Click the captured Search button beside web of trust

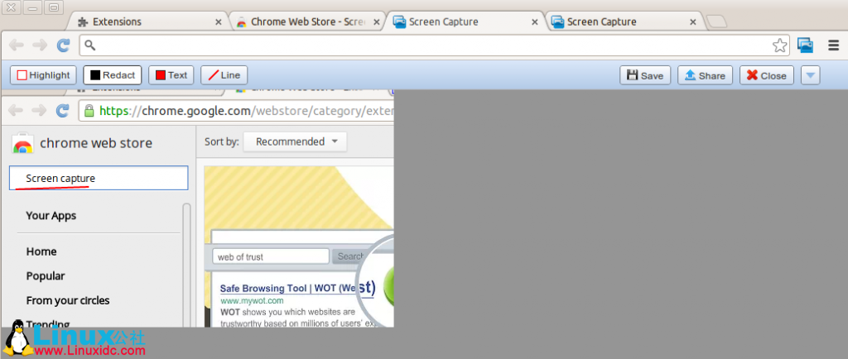pyautogui.click(x=349, y=256)
